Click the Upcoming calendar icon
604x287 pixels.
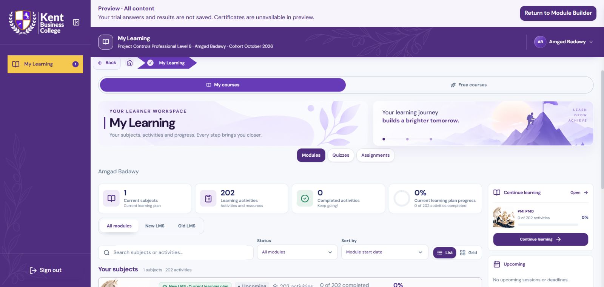[497, 264]
